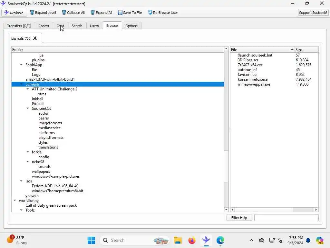This screenshot has height=248, width=330.
Task: Collapse the Toolz folder
Action: click(21, 210)
